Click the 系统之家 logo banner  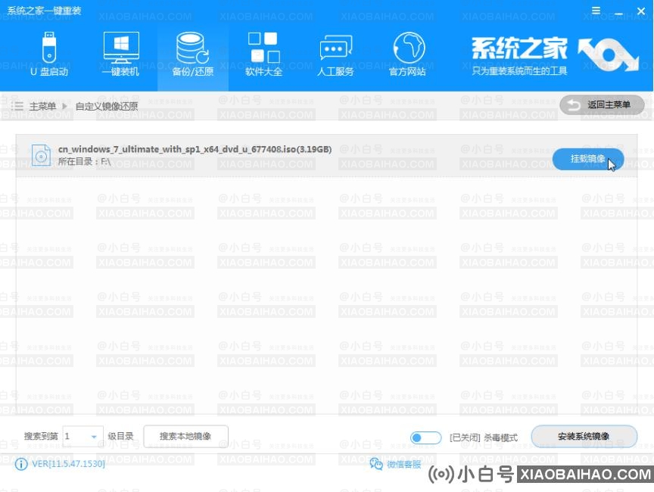point(555,55)
